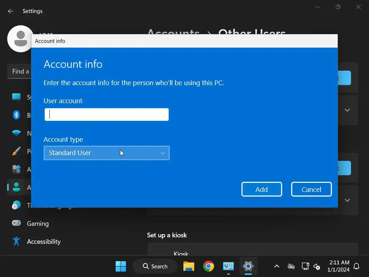369x277 pixels.
Task: Open the Account type dropdown
Action: point(107,153)
